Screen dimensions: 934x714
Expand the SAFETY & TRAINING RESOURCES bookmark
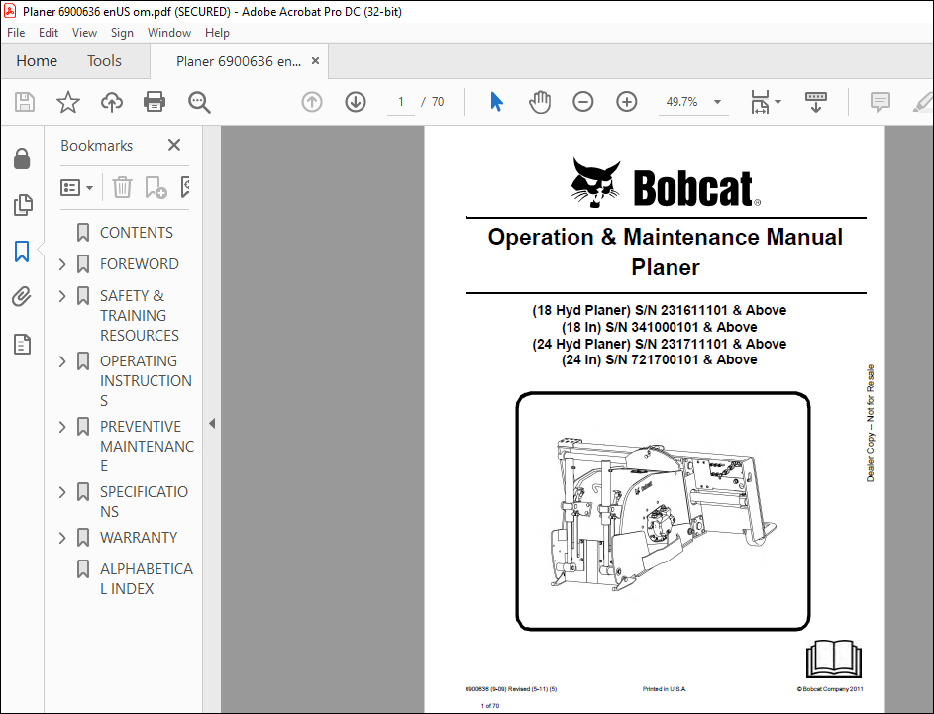62,296
